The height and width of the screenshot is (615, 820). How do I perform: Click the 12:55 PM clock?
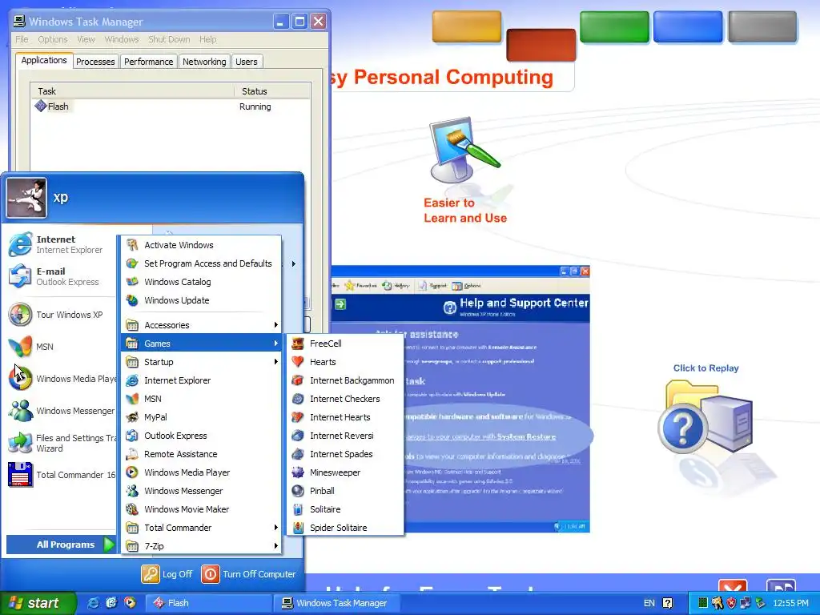(790, 603)
